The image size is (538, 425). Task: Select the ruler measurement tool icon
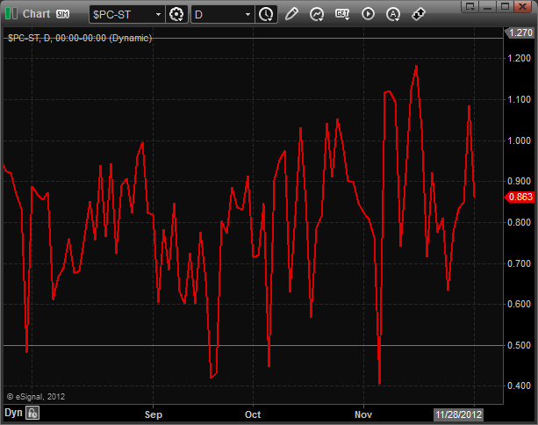419,14
